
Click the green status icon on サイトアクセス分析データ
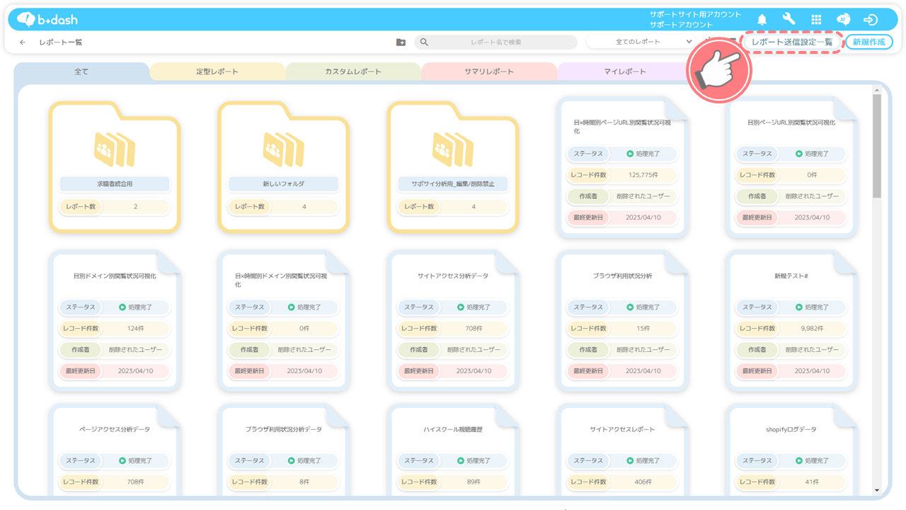(461, 307)
